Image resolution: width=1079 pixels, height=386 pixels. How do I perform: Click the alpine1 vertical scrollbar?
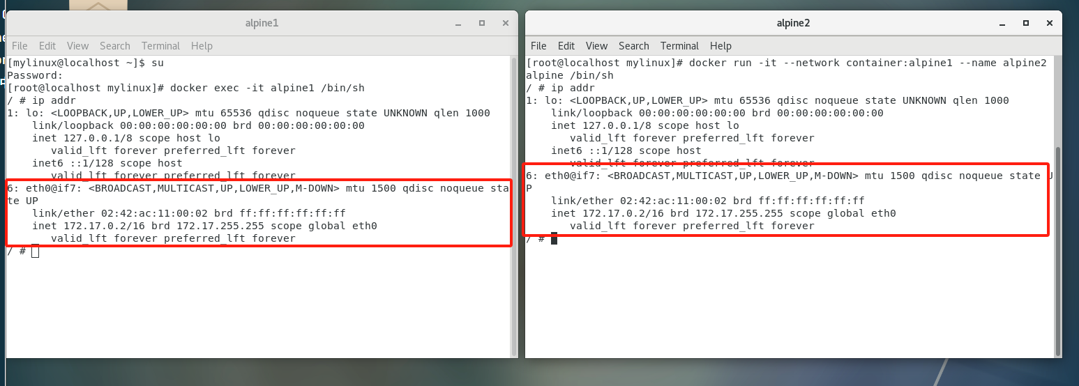click(514, 206)
